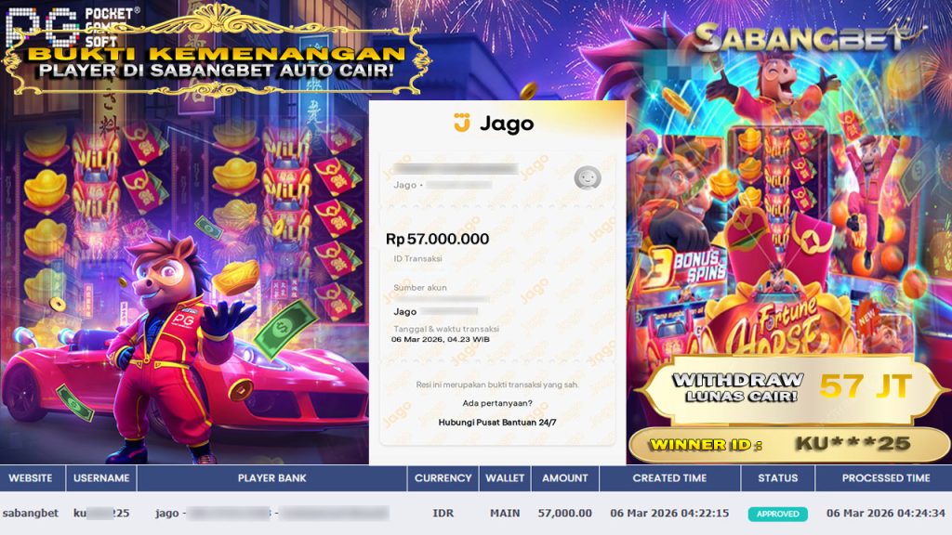Click the round avatar icon in receipt
This screenshot has width=952, height=535.
(x=588, y=177)
